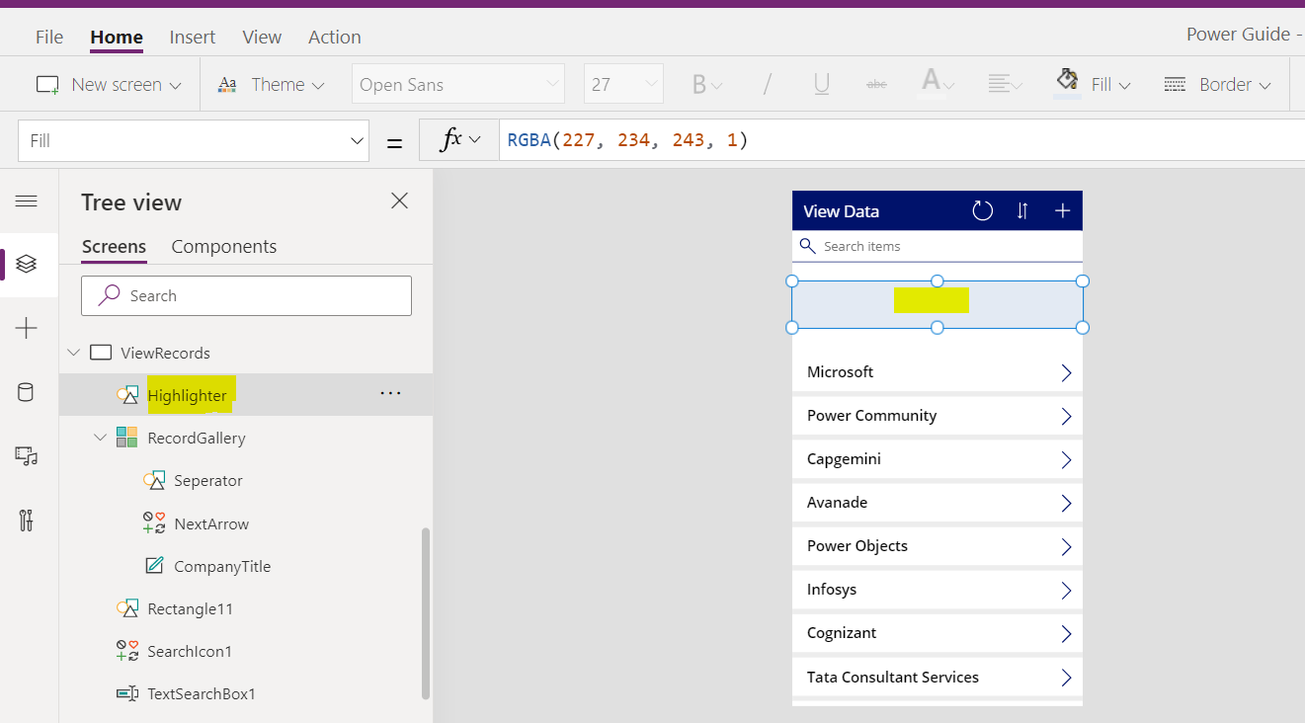Close the Tree view panel

pyautogui.click(x=399, y=201)
